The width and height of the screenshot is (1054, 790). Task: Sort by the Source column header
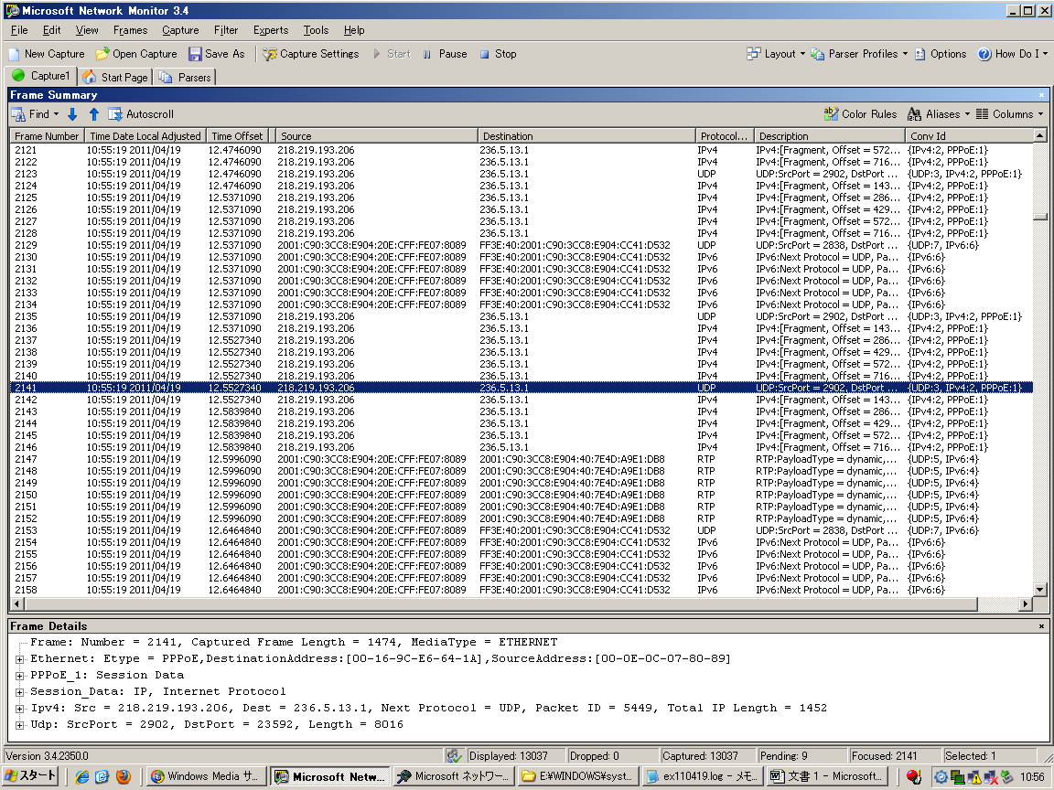click(x=376, y=136)
